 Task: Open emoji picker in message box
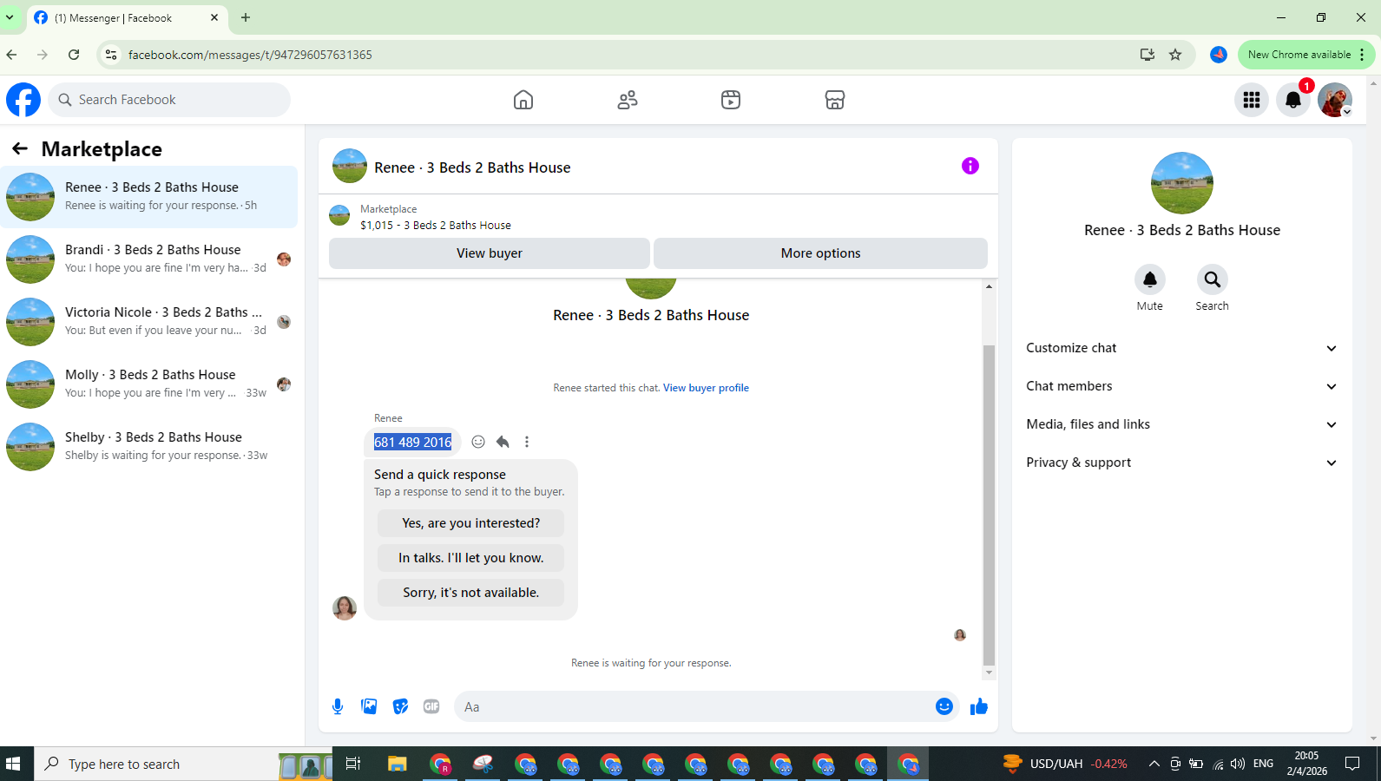944,706
